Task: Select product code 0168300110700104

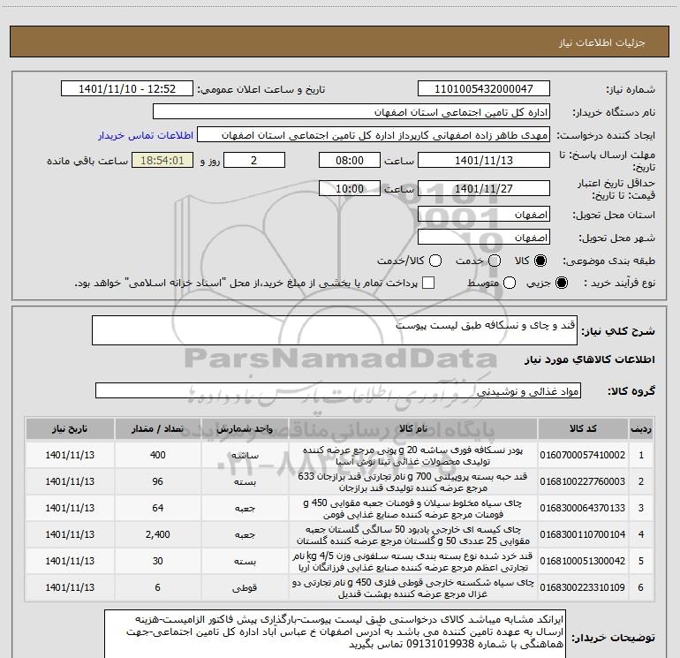Action: [583, 534]
